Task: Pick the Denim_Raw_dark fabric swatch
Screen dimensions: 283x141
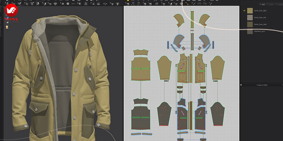Action: tap(250, 24)
